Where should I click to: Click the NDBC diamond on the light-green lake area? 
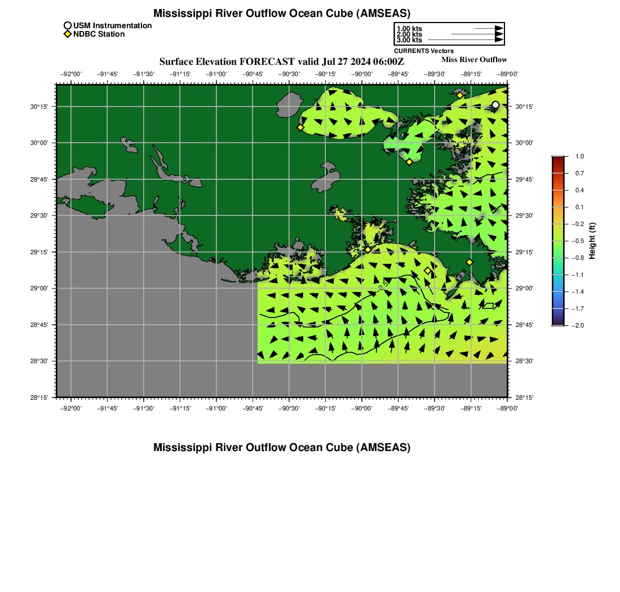(409, 162)
